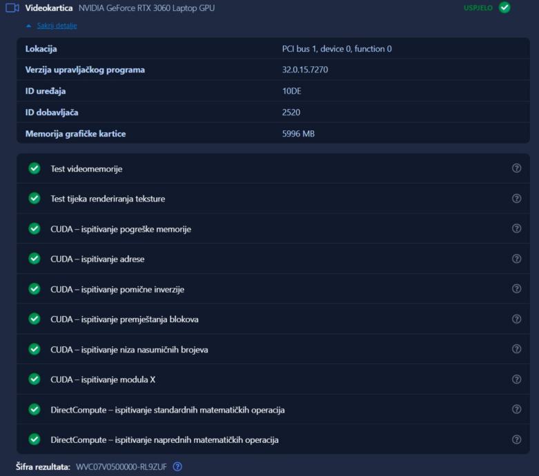Click green check for DirectCompute naprednih operacija
This screenshot has height=476, width=539.
[x=35, y=439]
